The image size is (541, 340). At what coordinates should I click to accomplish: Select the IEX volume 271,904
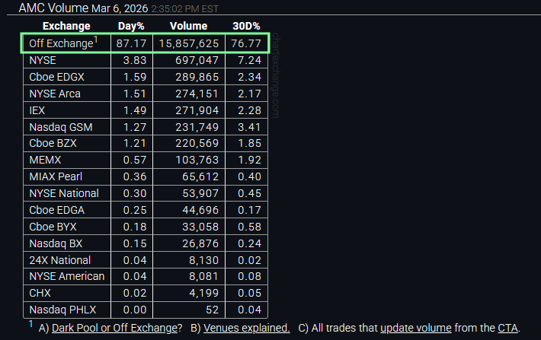pos(197,110)
